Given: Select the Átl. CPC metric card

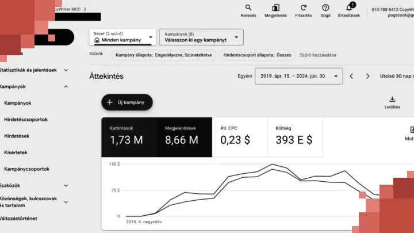Looking at the screenshot, I should click(239, 137).
